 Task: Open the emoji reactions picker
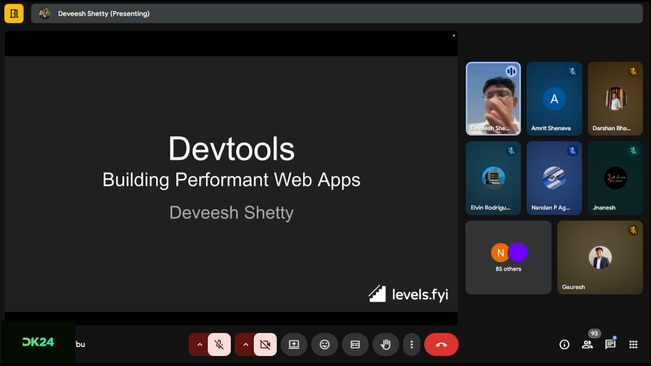324,344
